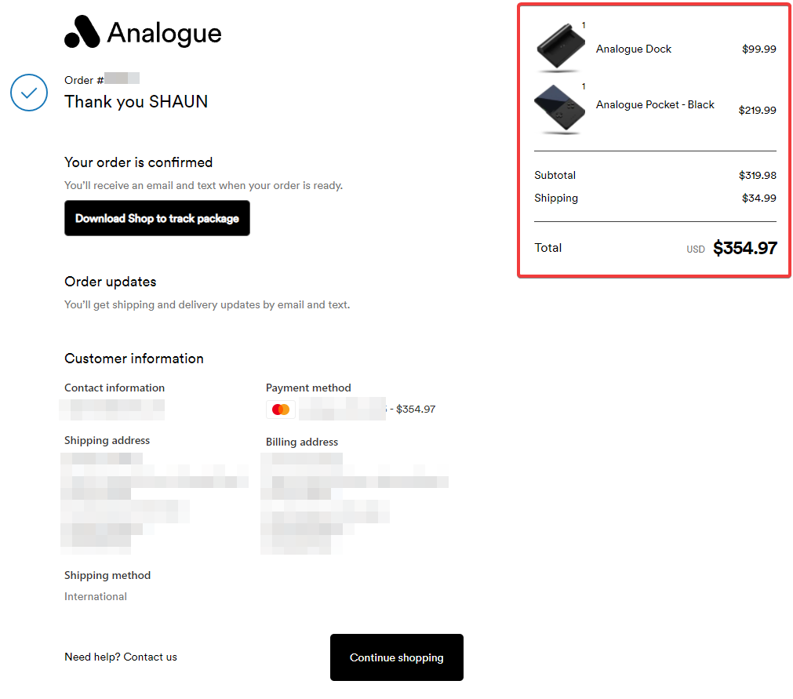Click the International shipping method text
793x699 pixels.
coord(96,596)
